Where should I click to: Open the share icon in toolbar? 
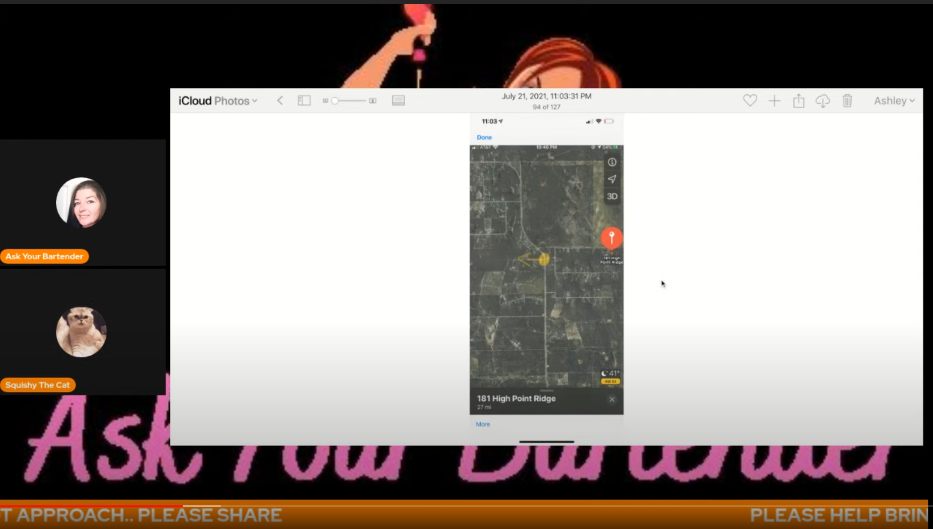point(799,101)
